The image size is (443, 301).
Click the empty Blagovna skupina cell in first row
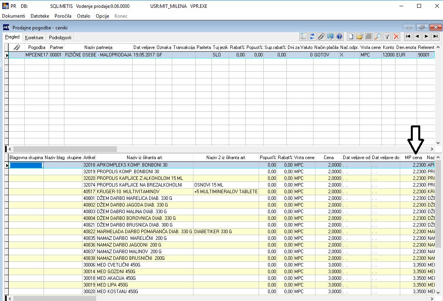[x=26, y=165]
